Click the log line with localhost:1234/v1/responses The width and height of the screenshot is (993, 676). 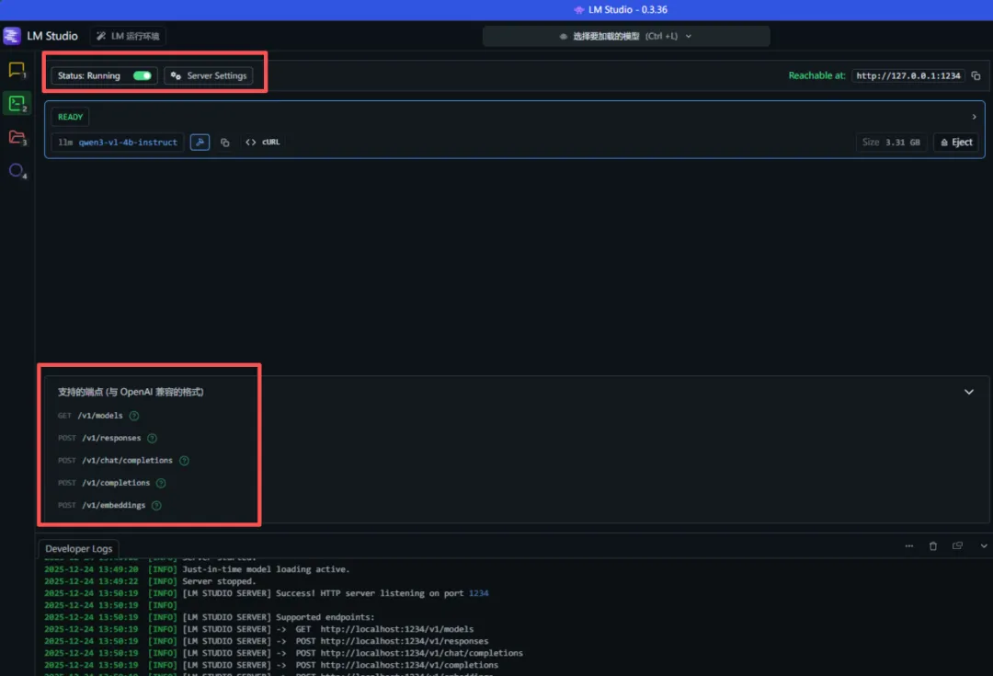click(266, 641)
